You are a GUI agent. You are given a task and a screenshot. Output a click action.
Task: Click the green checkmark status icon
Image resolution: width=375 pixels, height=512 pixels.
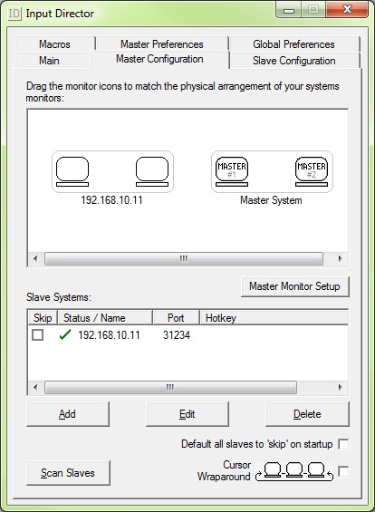click(x=65, y=334)
